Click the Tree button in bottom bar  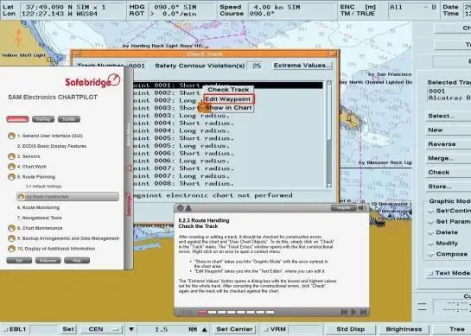(x=453, y=329)
